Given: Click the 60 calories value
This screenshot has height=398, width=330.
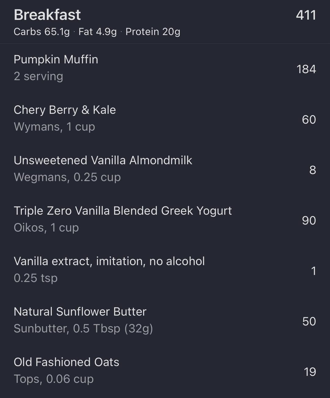Looking at the screenshot, I should (x=309, y=119).
